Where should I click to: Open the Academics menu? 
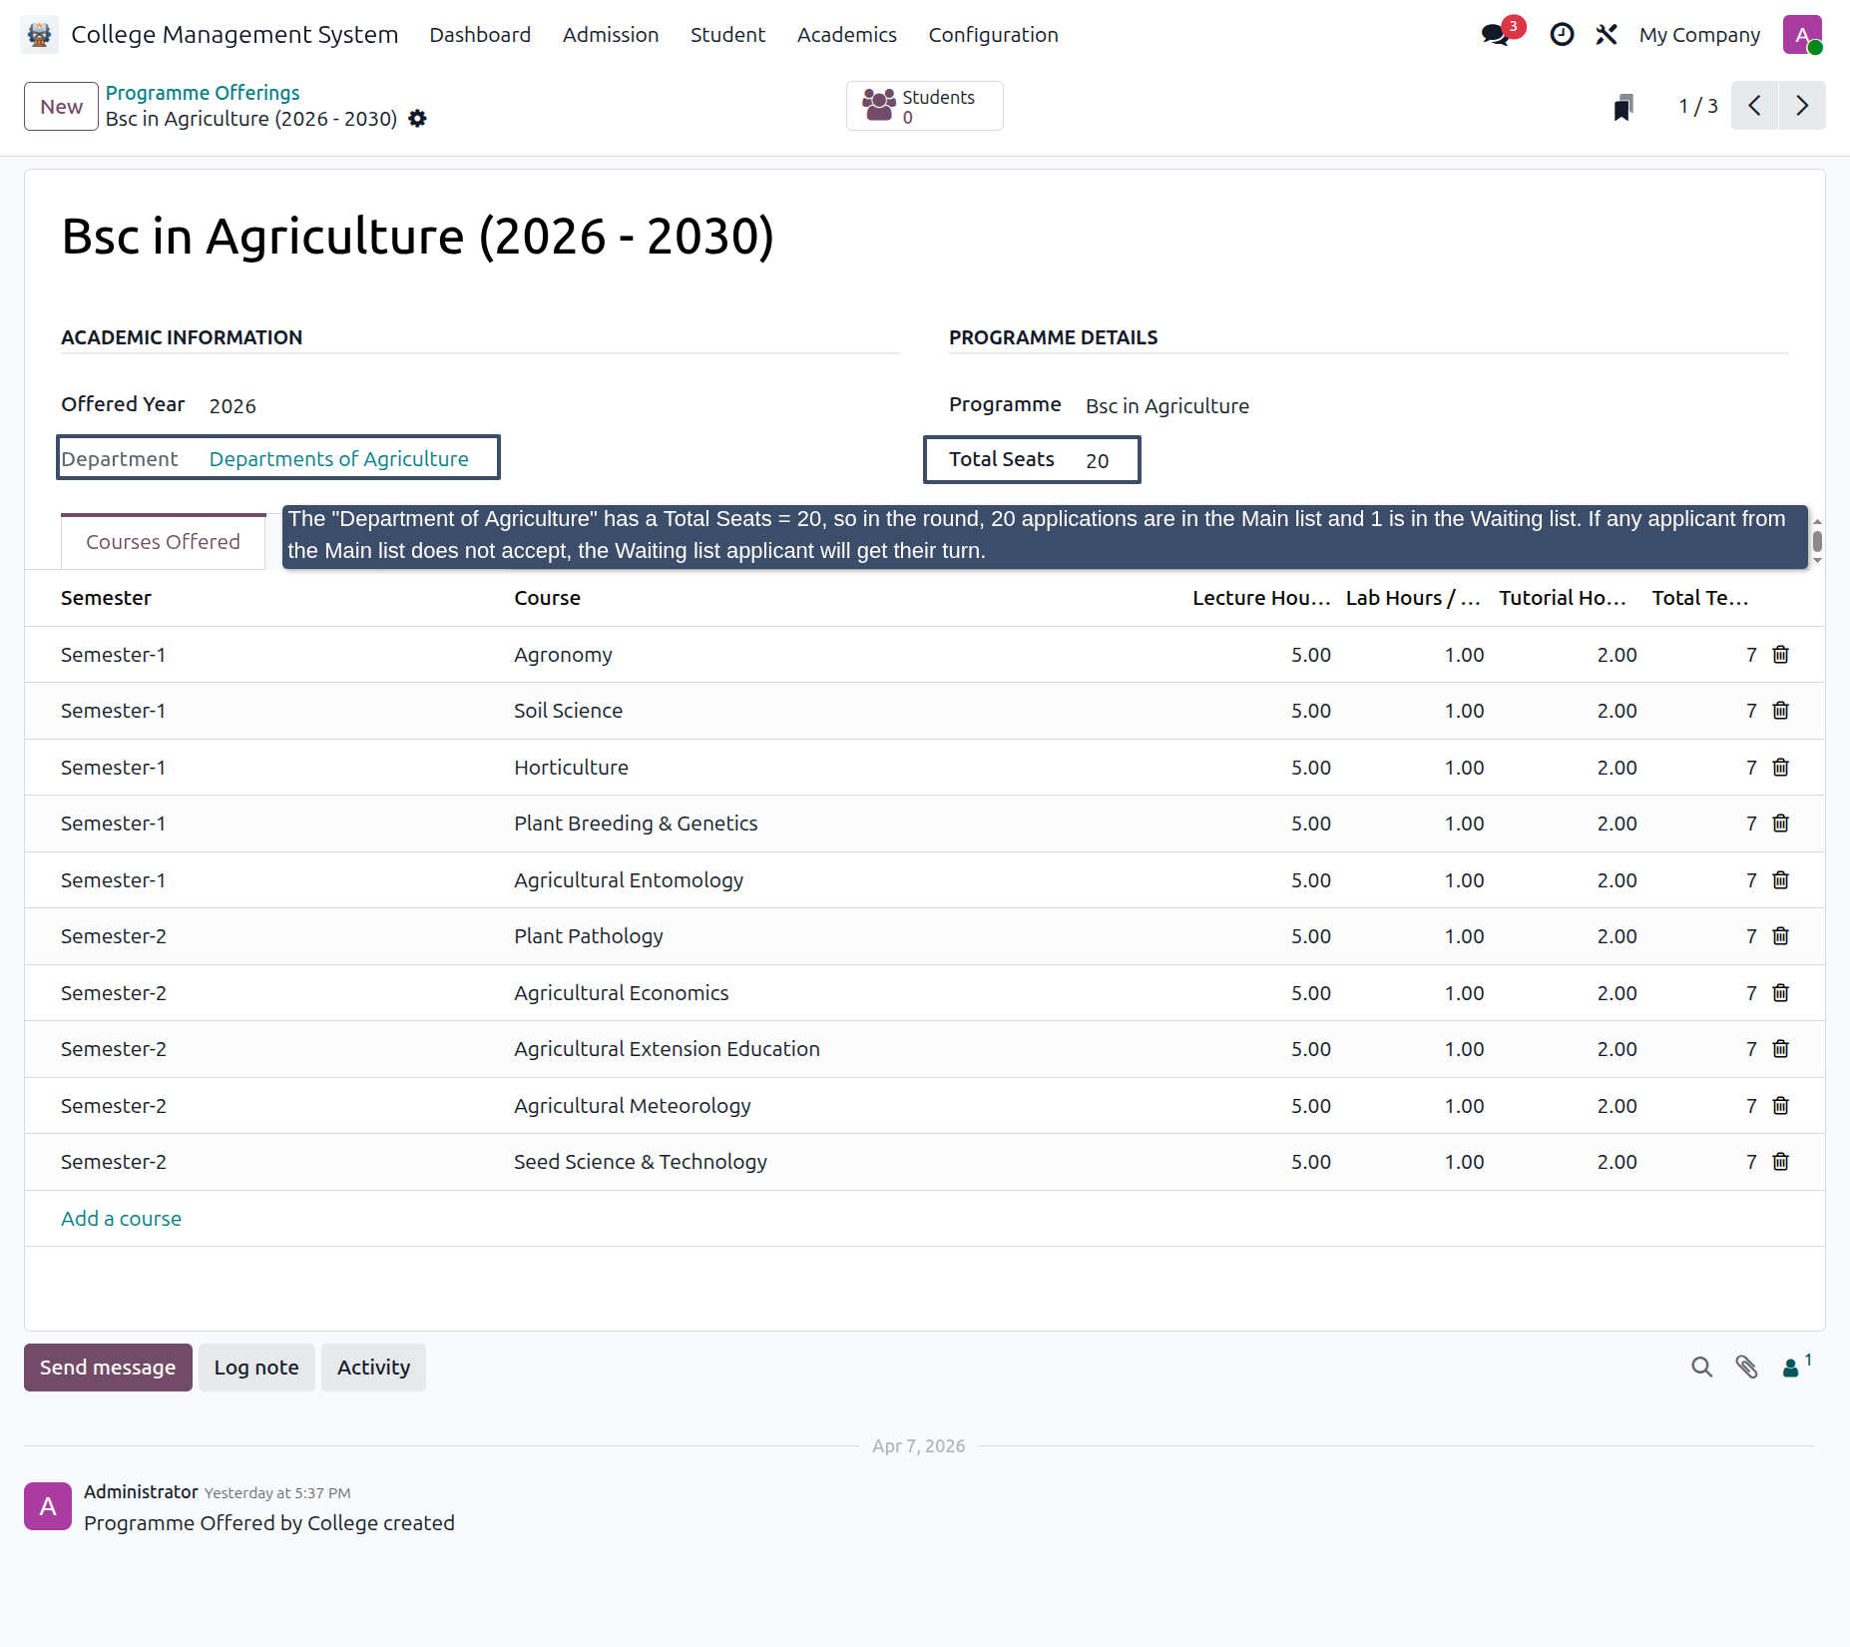[846, 35]
